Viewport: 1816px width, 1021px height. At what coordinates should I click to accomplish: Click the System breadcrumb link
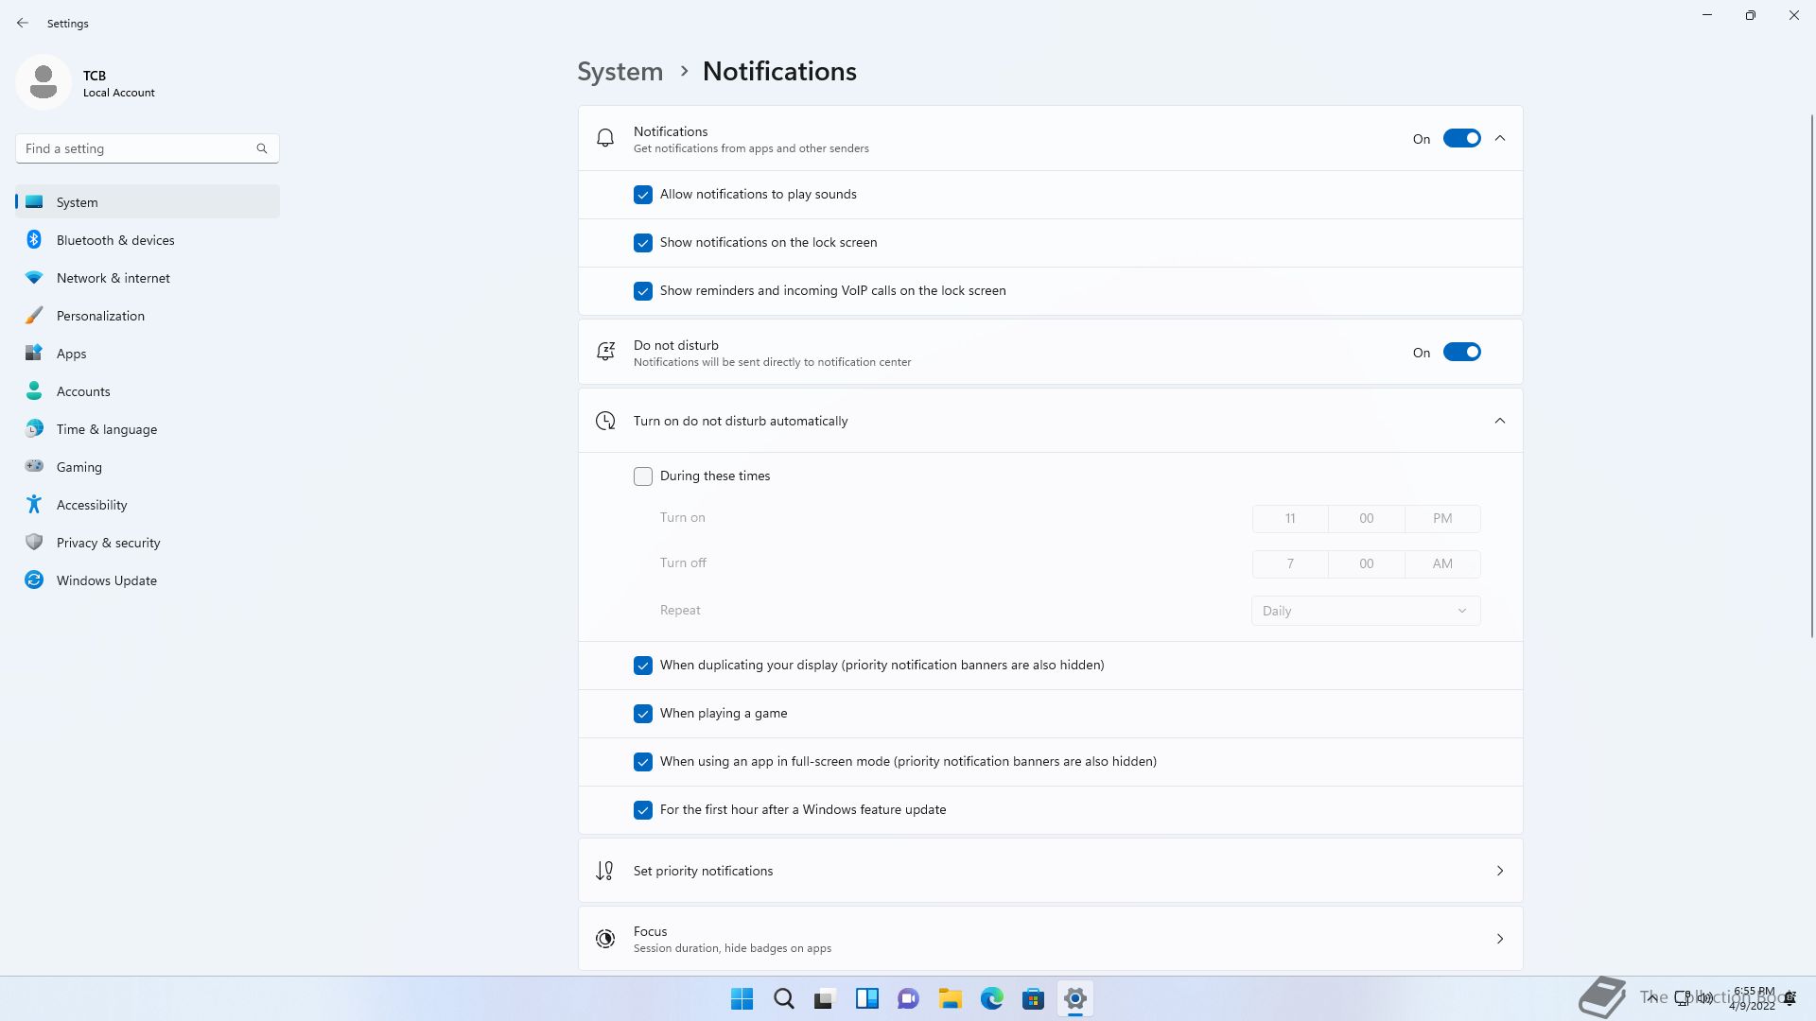point(620,72)
